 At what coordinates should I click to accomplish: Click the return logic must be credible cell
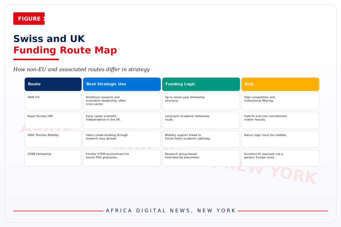point(280,139)
